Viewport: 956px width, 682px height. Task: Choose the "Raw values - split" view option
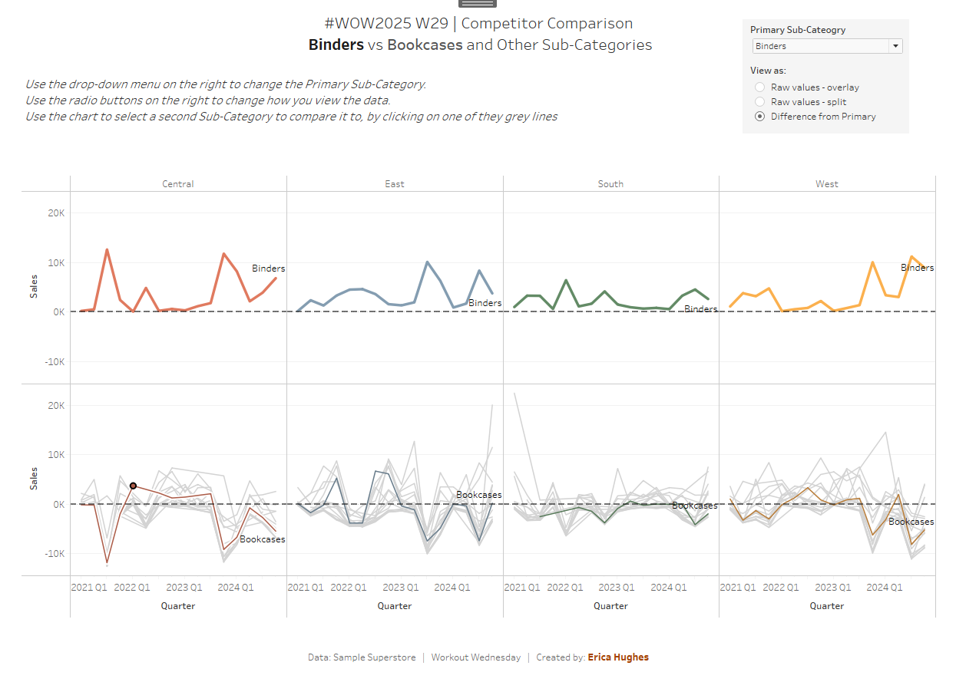[x=760, y=102]
